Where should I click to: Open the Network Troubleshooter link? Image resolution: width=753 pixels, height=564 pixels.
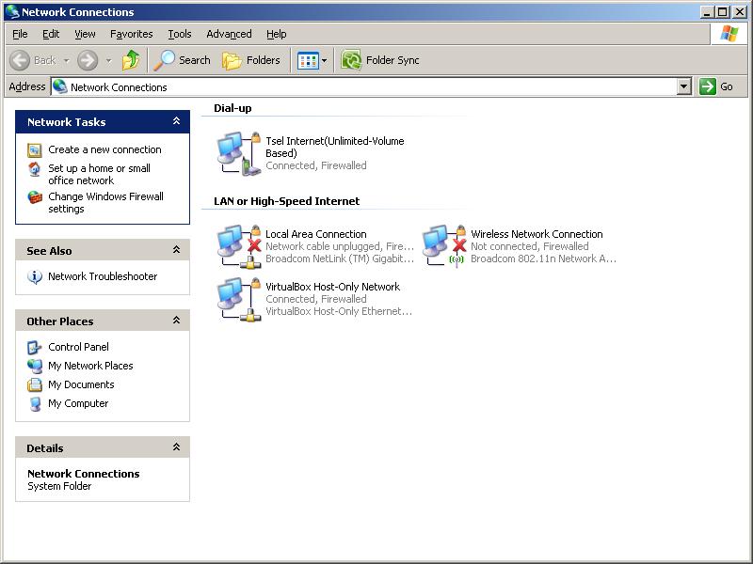coord(103,276)
